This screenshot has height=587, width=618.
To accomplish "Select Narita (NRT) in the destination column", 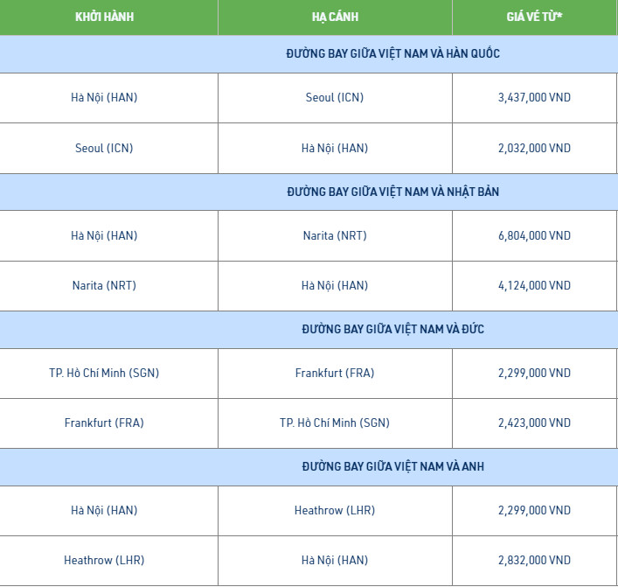I will pos(335,236).
